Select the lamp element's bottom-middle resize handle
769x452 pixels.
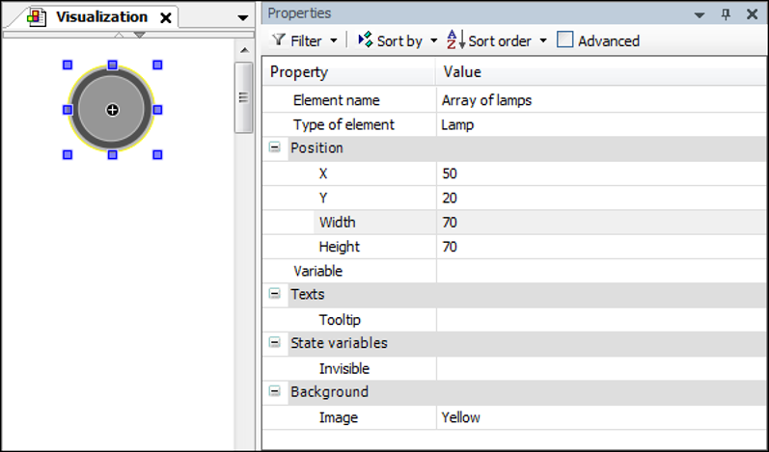[x=112, y=155]
